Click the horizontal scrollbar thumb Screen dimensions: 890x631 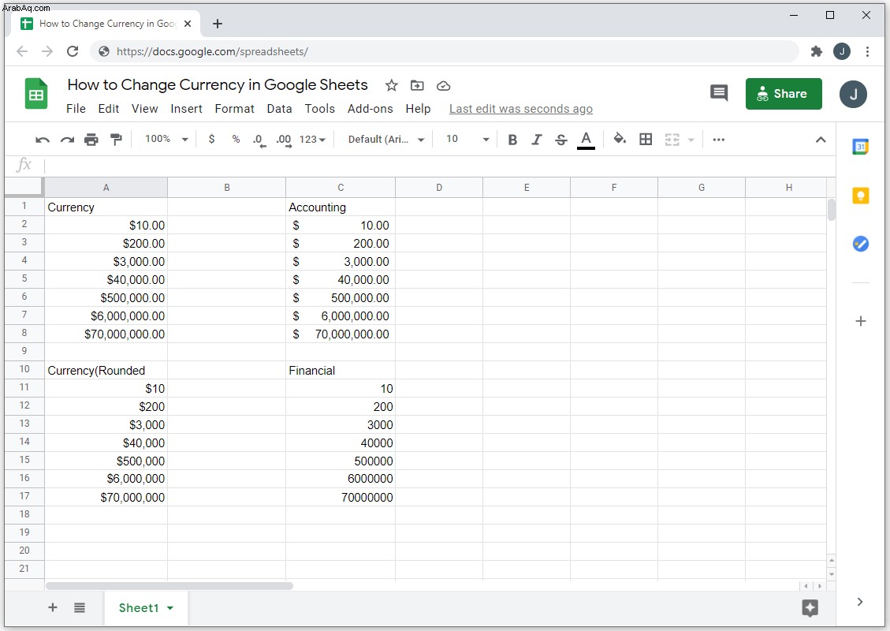pos(169,585)
